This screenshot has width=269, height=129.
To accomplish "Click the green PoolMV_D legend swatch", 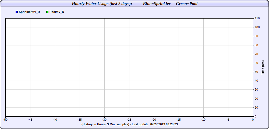I will [47, 12].
